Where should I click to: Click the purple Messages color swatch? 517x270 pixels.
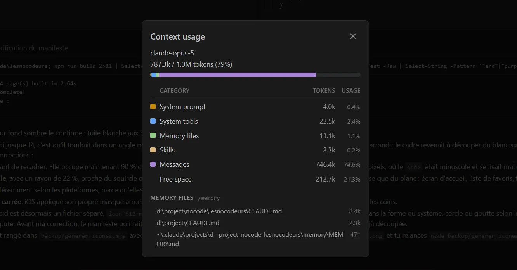pos(153,164)
